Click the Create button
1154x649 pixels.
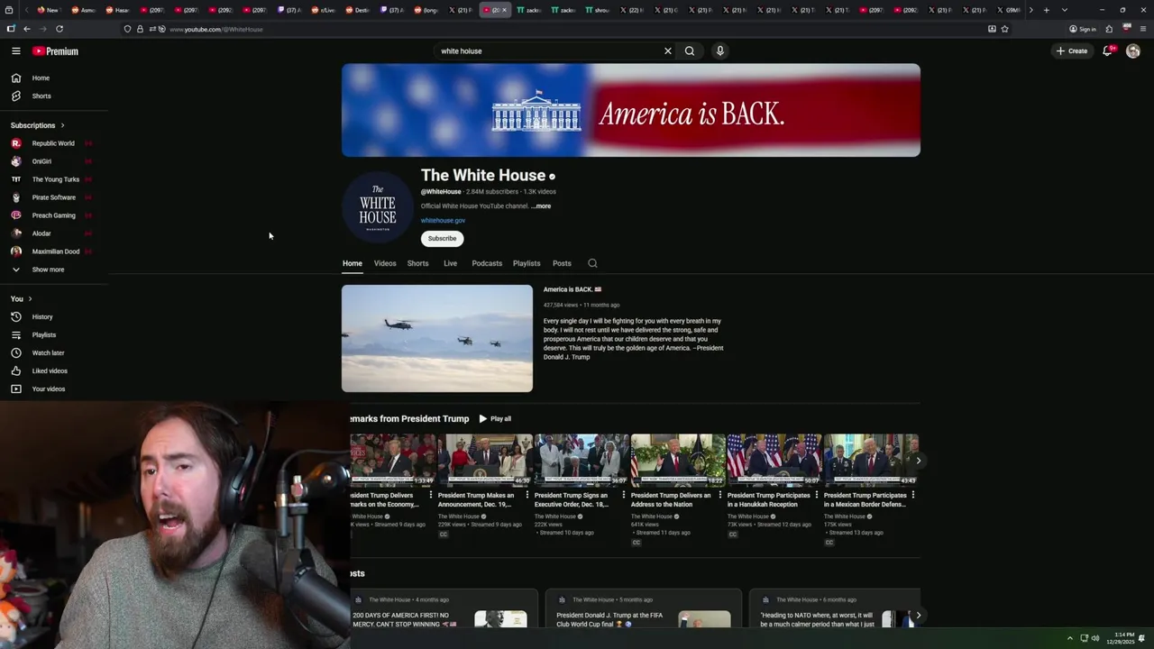coord(1072,51)
